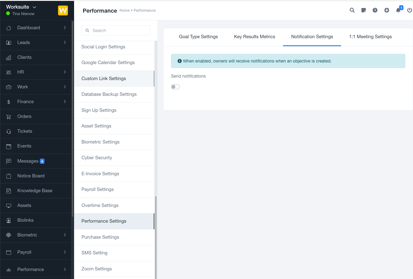Image resolution: width=413 pixels, height=279 pixels.
Task: Click the logout power icon
Action: pyautogui.click(x=410, y=10)
